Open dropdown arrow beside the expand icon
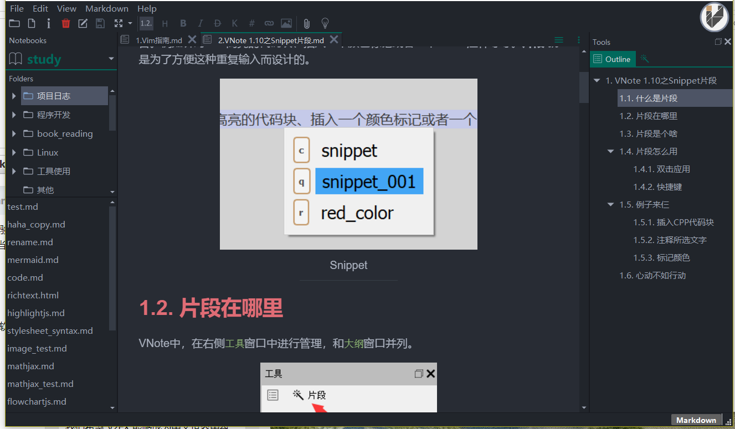The width and height of the screenshot is (735, 429). (130, 23)
